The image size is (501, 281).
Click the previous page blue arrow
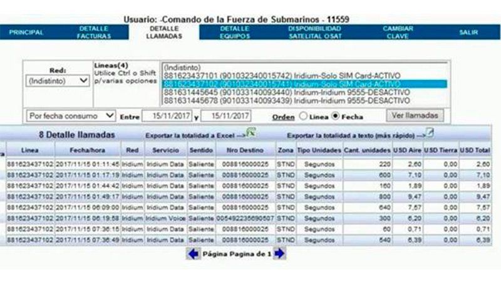pyautogui.click(x=194, y=254)
